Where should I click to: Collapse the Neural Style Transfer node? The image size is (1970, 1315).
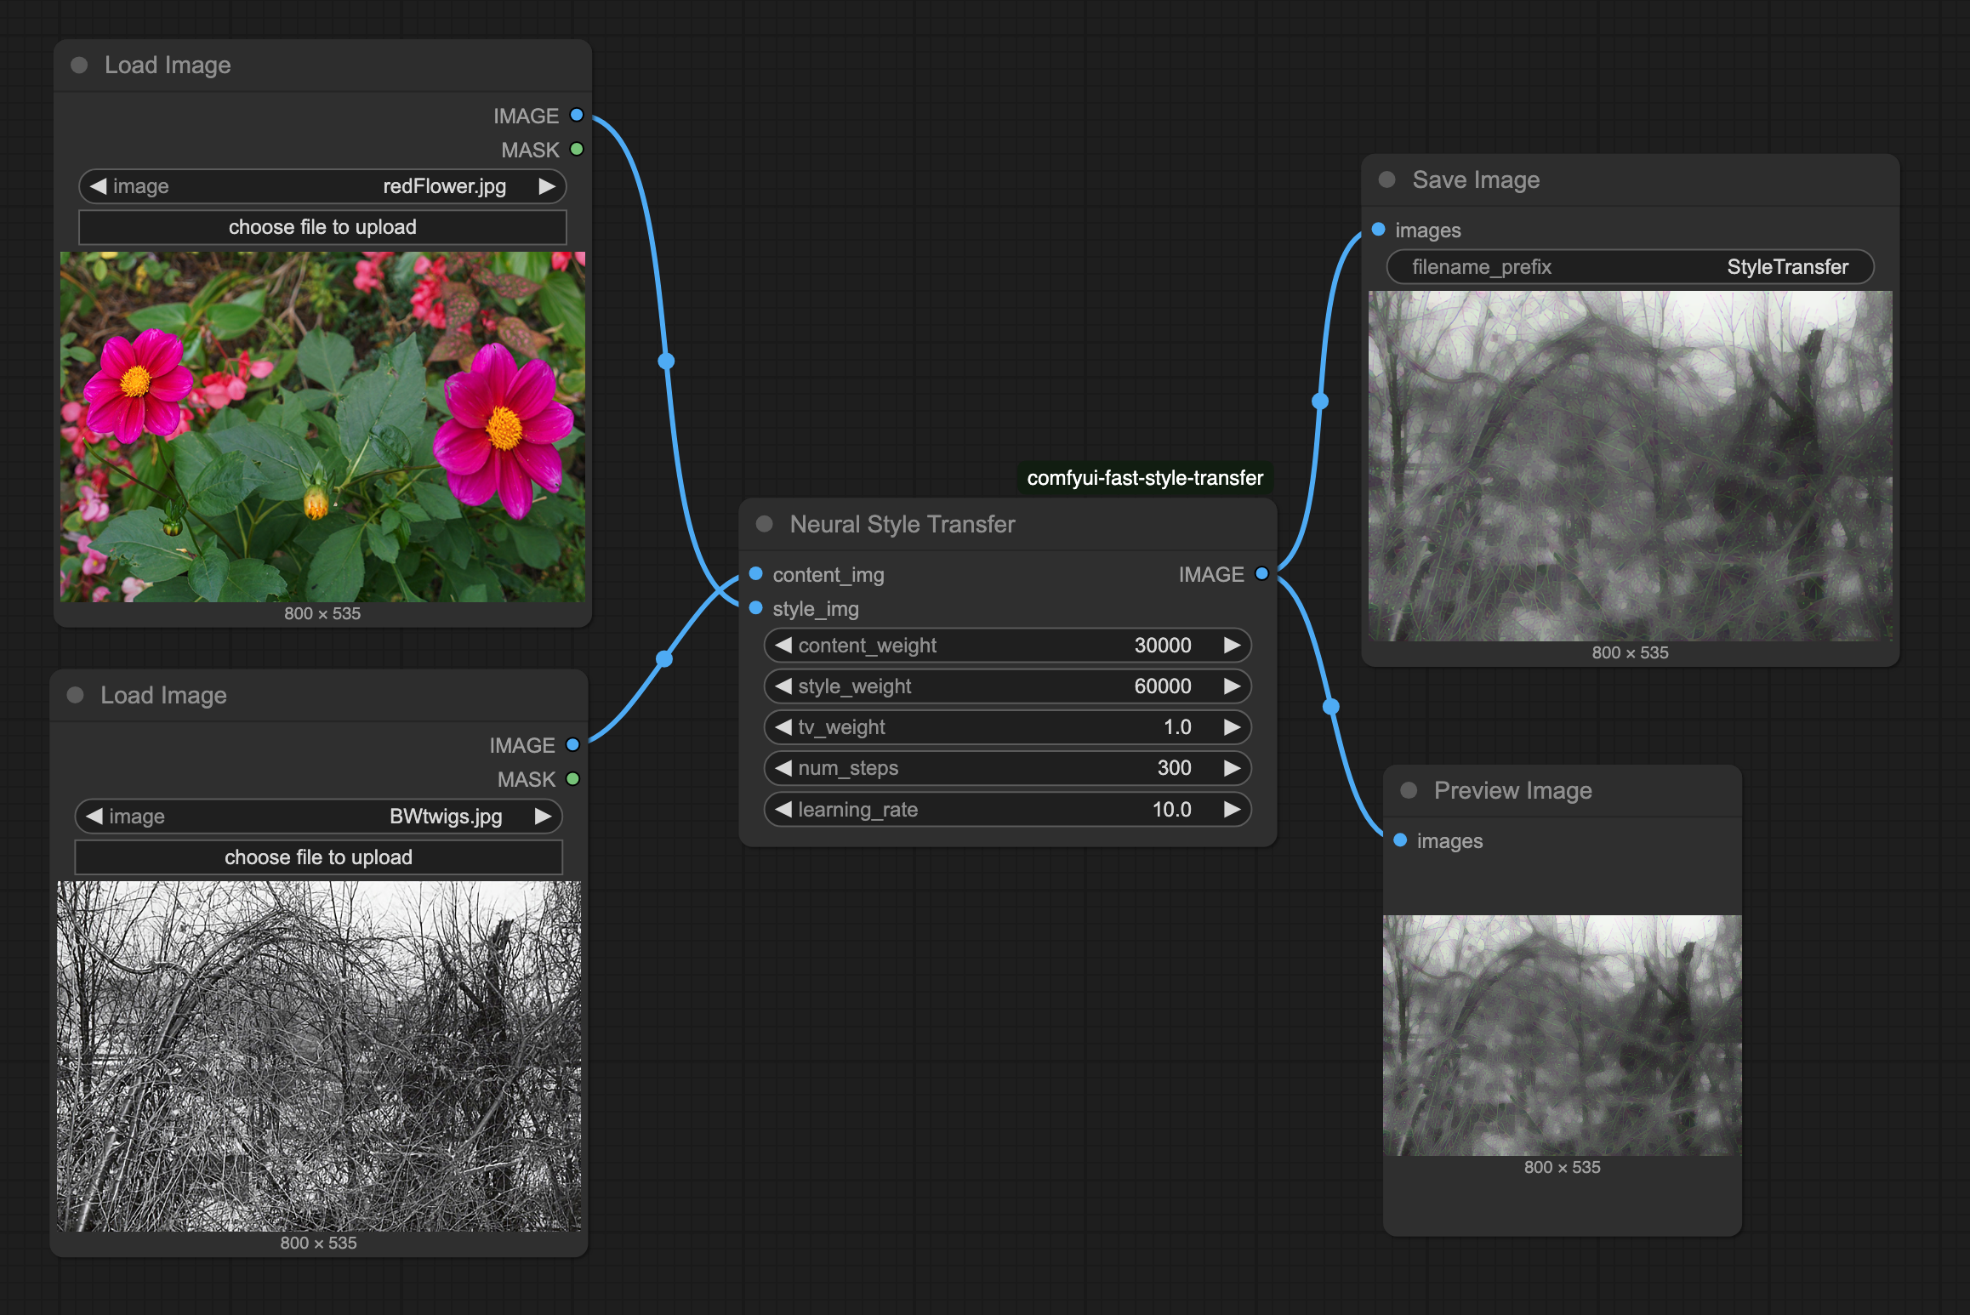[764, 523]
